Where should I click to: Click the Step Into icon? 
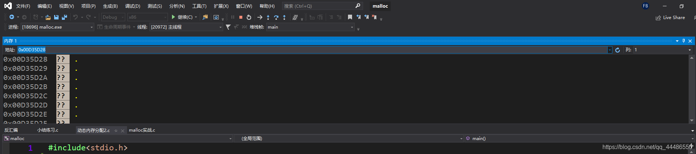coord(268,17)
